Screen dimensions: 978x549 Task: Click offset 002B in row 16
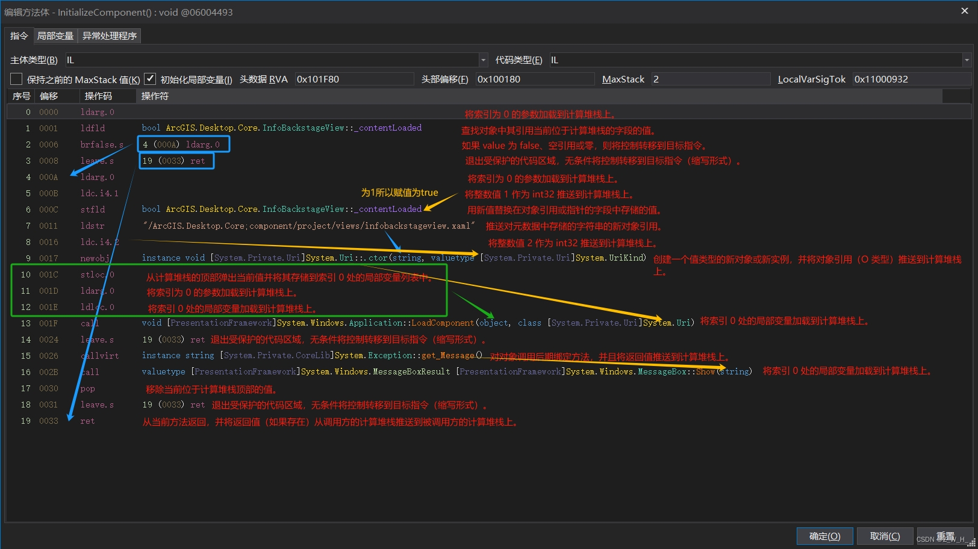point(49,372)
